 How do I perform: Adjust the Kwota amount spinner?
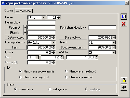point(54,53)
